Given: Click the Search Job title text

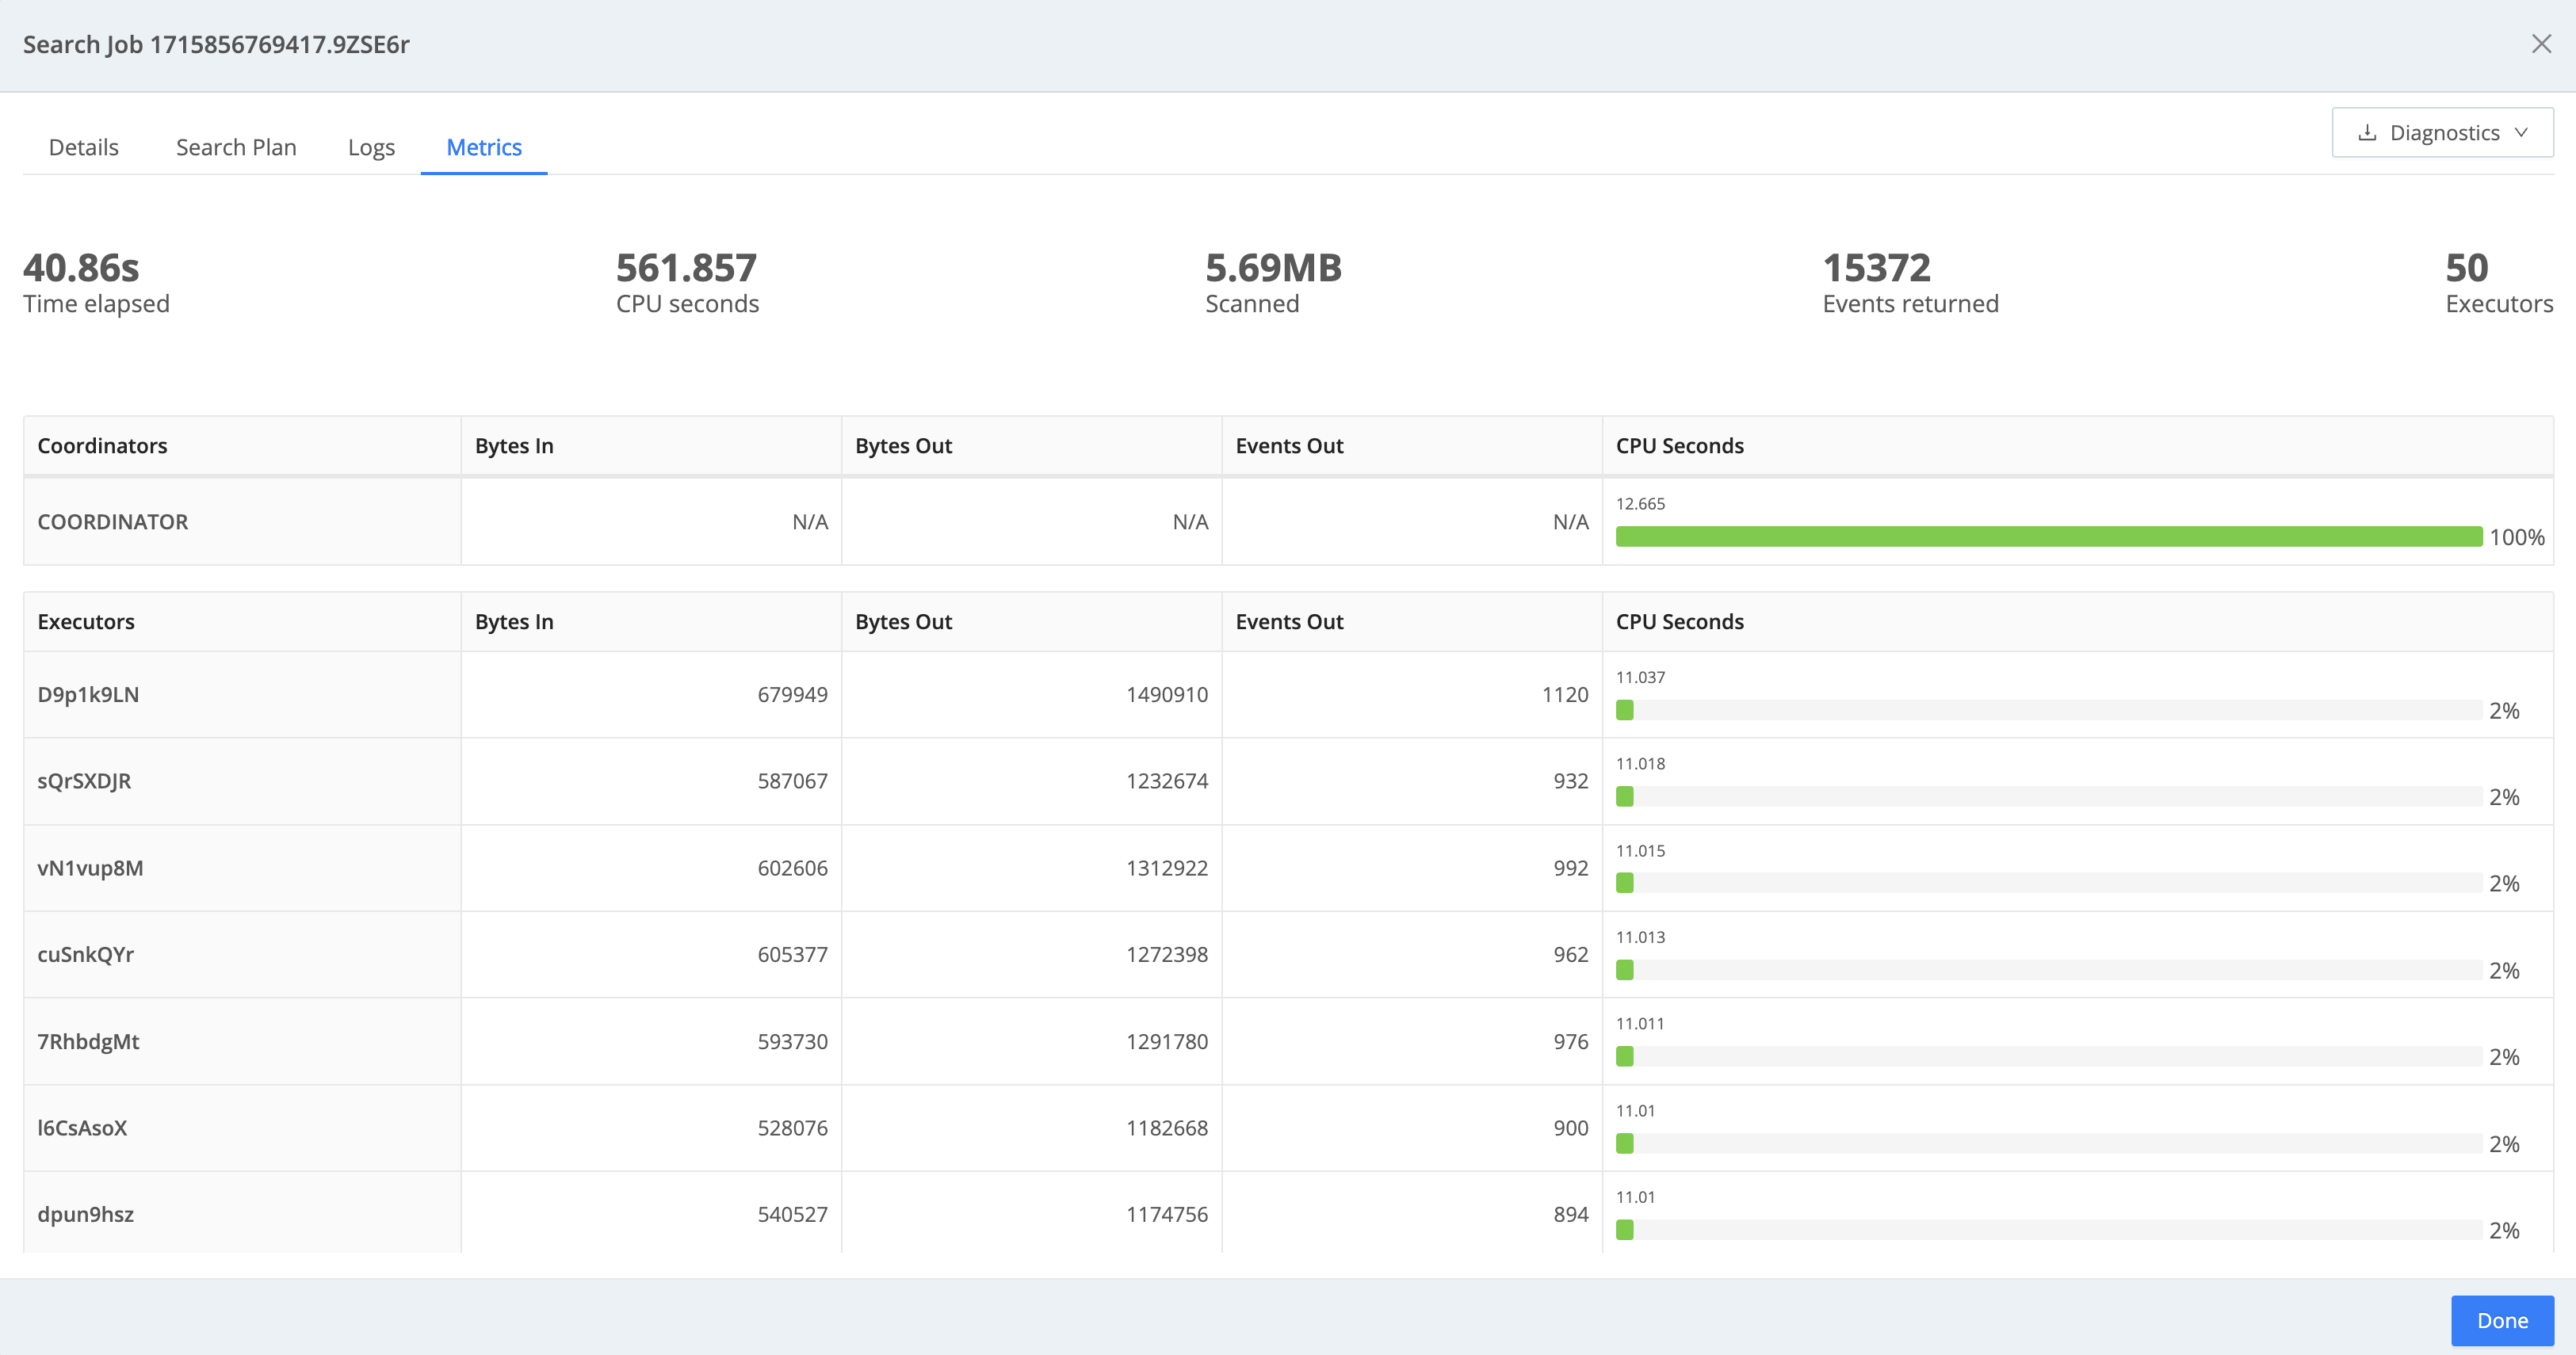Looking at the screenshot, I should 217,44.
